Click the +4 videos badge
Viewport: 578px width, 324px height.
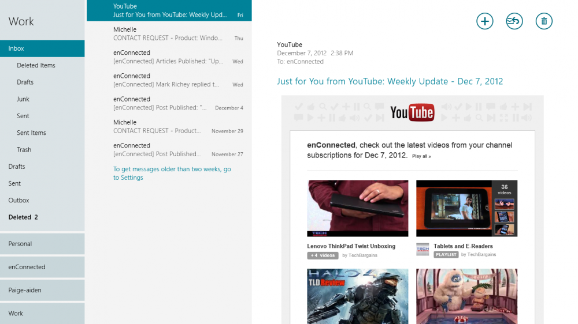[323, 255]
